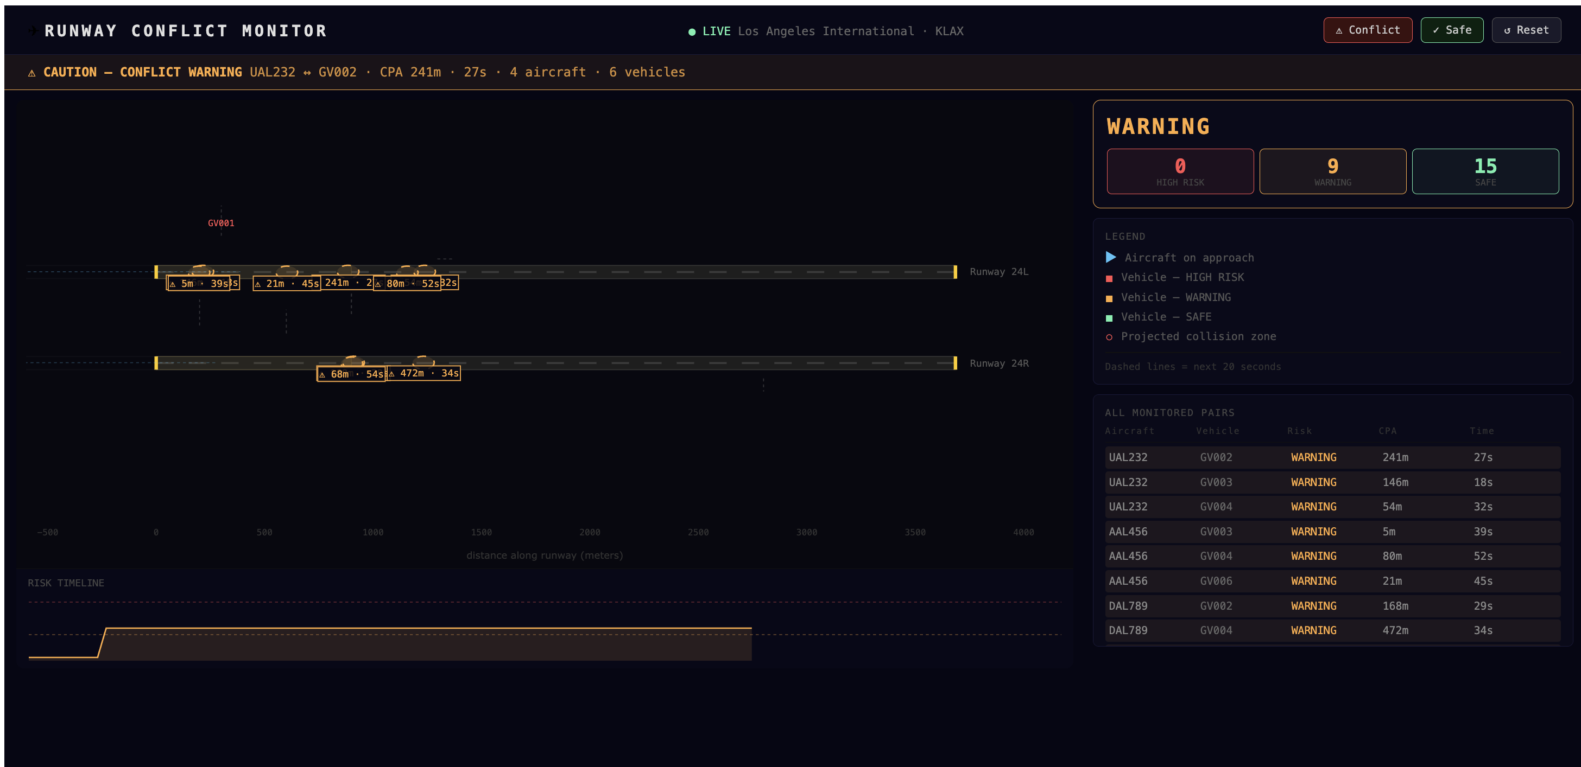Click the orange WARNING vehicle legend square
This screenshot has width=1581, height=767.
pos(1109,298)
